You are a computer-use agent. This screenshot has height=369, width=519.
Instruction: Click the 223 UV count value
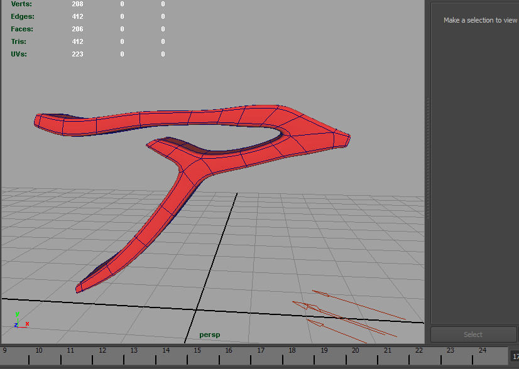click(x=77, y=54)
